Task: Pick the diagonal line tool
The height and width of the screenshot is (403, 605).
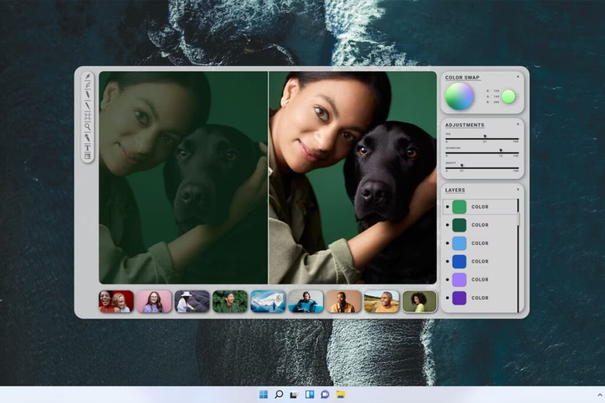Action: [x=87, y=106]
